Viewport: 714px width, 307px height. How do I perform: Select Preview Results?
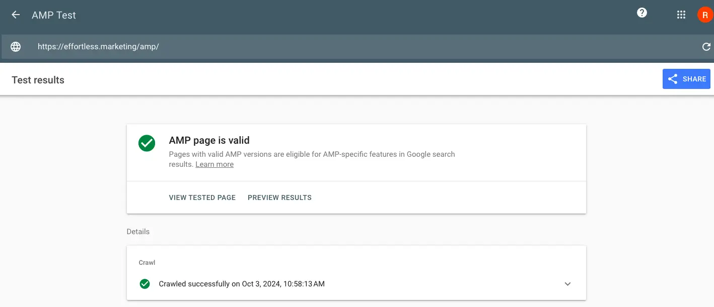[279, 197]
